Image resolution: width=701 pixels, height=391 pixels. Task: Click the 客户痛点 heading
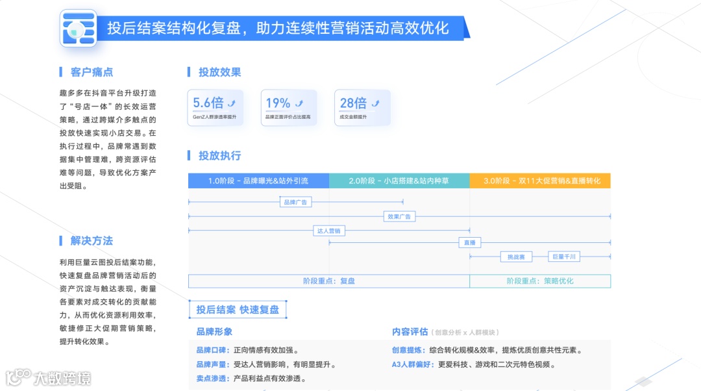92,72
